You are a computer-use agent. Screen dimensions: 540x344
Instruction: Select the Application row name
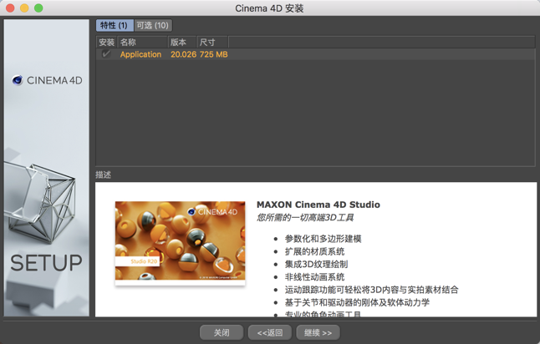pos(140,54)
